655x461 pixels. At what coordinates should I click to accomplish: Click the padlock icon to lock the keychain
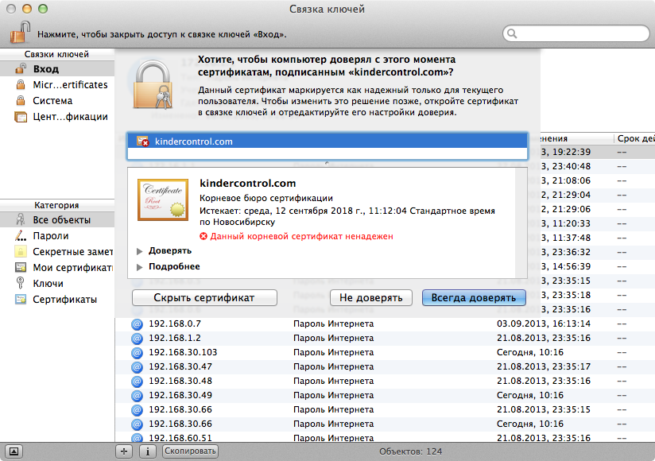coord(20,32)
